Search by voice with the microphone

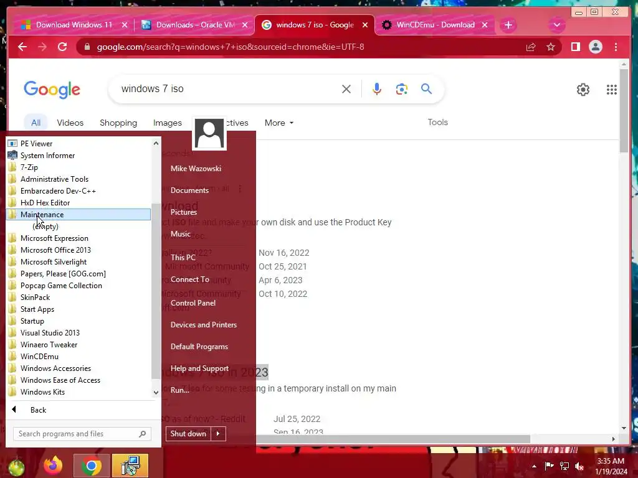[x=377, y=89]
